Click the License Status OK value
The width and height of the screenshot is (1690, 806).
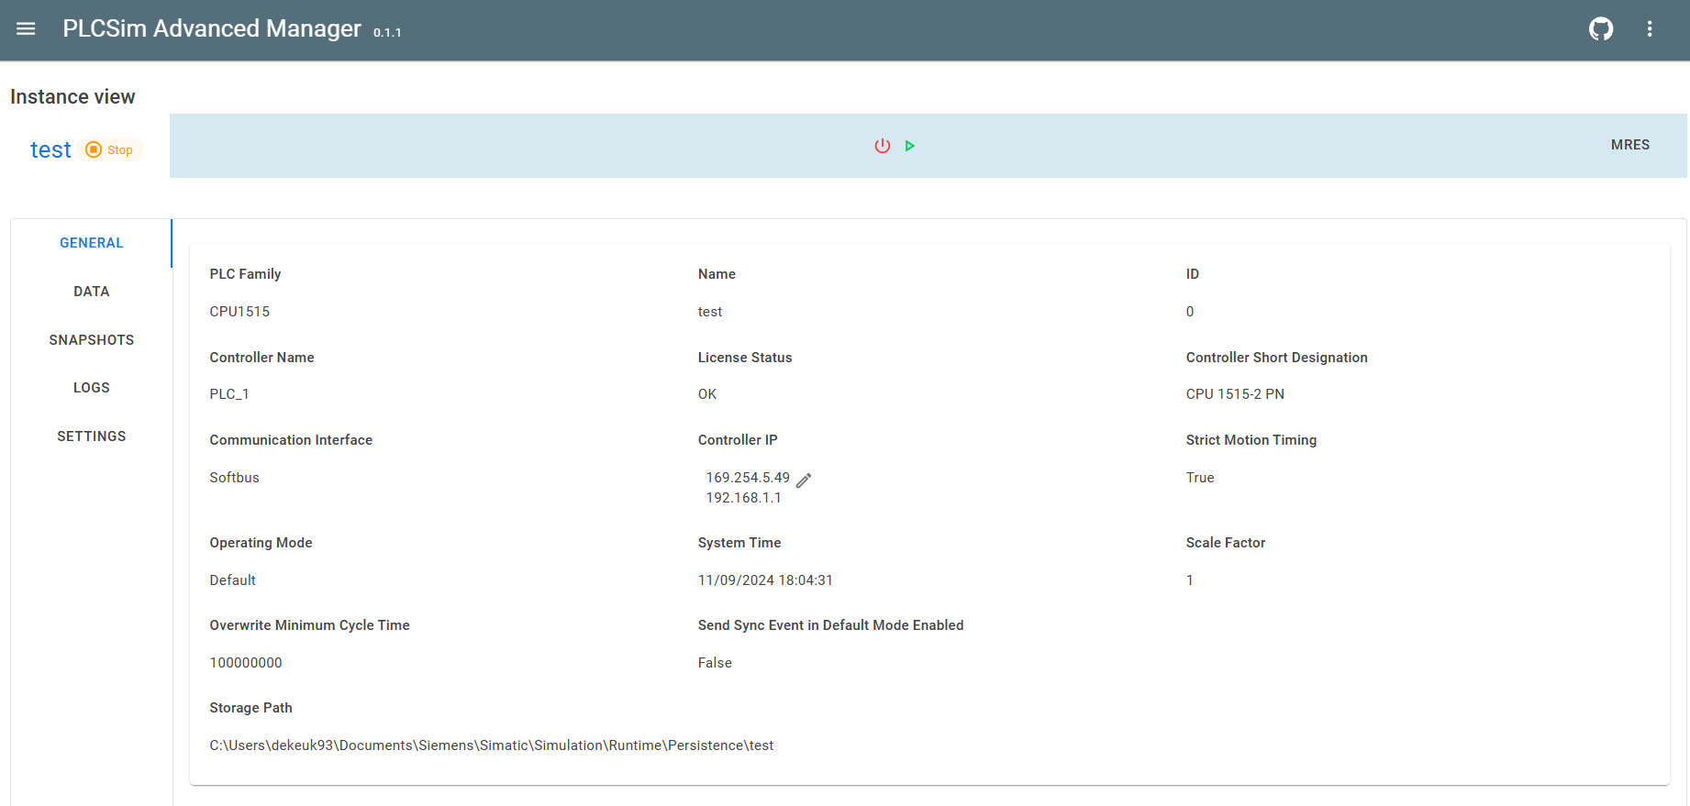(707, 394)
